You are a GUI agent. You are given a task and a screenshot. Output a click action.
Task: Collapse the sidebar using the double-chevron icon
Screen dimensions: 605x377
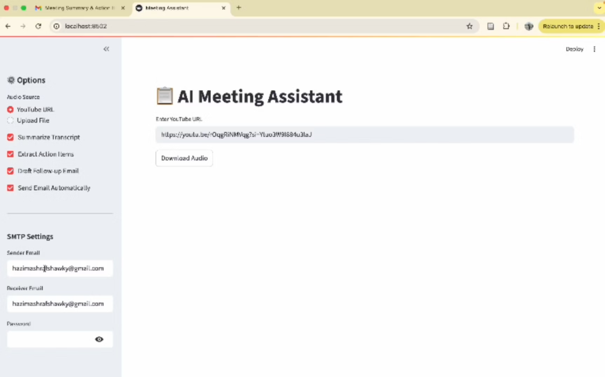click(x=106, y=49)
